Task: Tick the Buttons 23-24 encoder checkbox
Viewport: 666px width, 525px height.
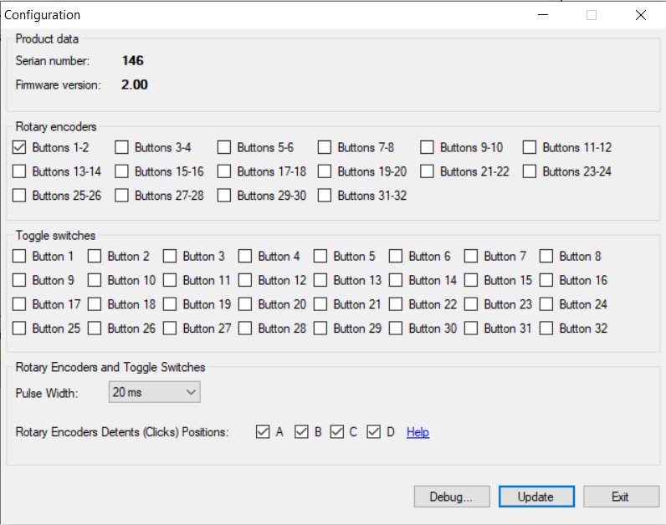Action: coord(530,172)
